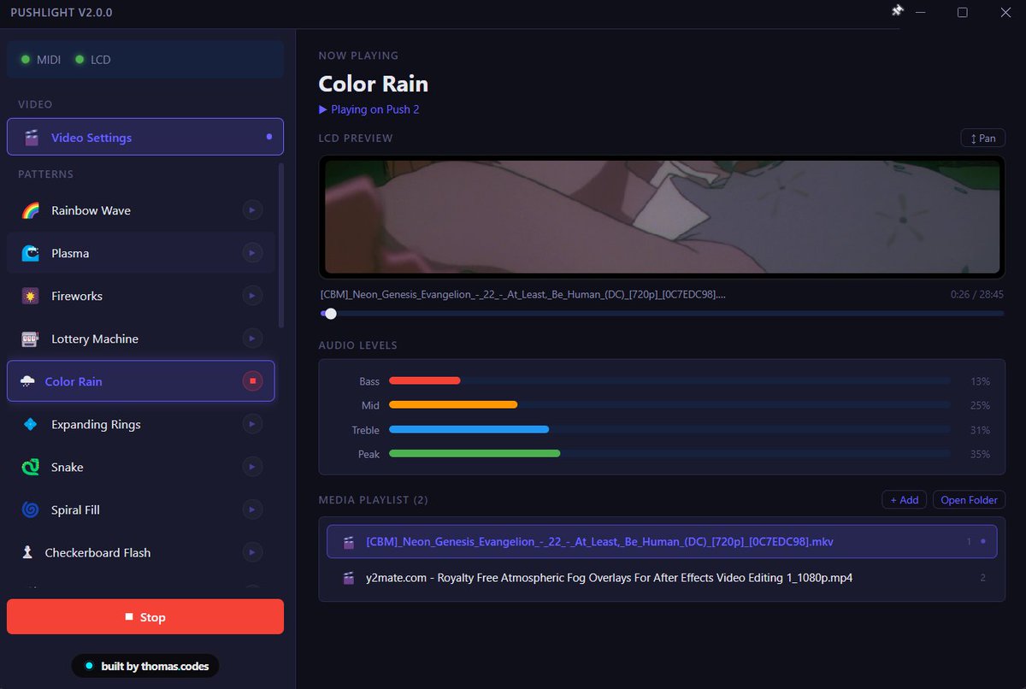This screenshot has height=689, width=1026.
Task: Click the Snake pattern icon
Action: coord(31,467)
